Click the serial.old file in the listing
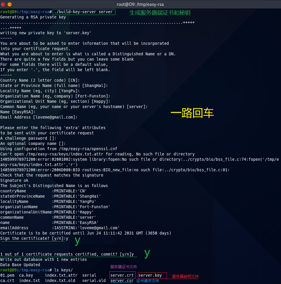The width and height of the screenshot is (281, 284). click(94, 281)
